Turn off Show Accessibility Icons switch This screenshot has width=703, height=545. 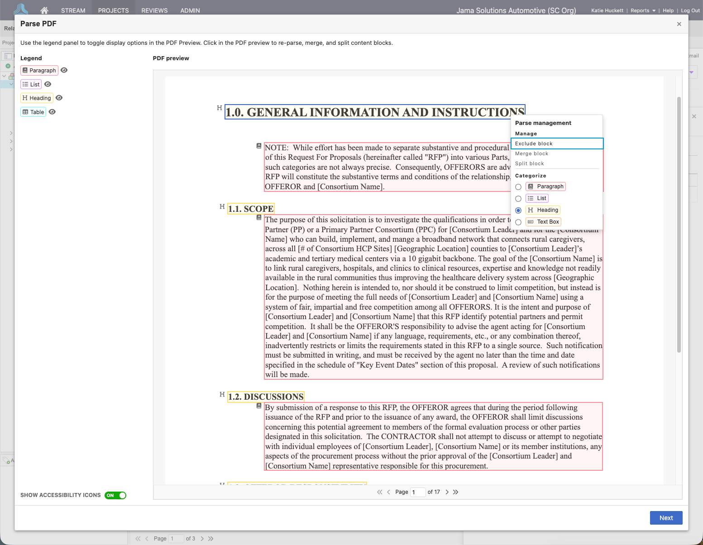[115, 495]
